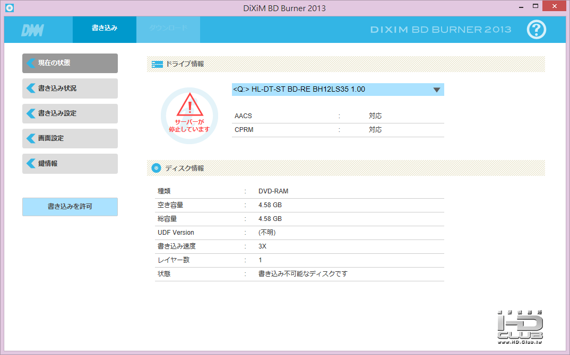
Task: Click the 書き込み速度 label
Action: 177,246
